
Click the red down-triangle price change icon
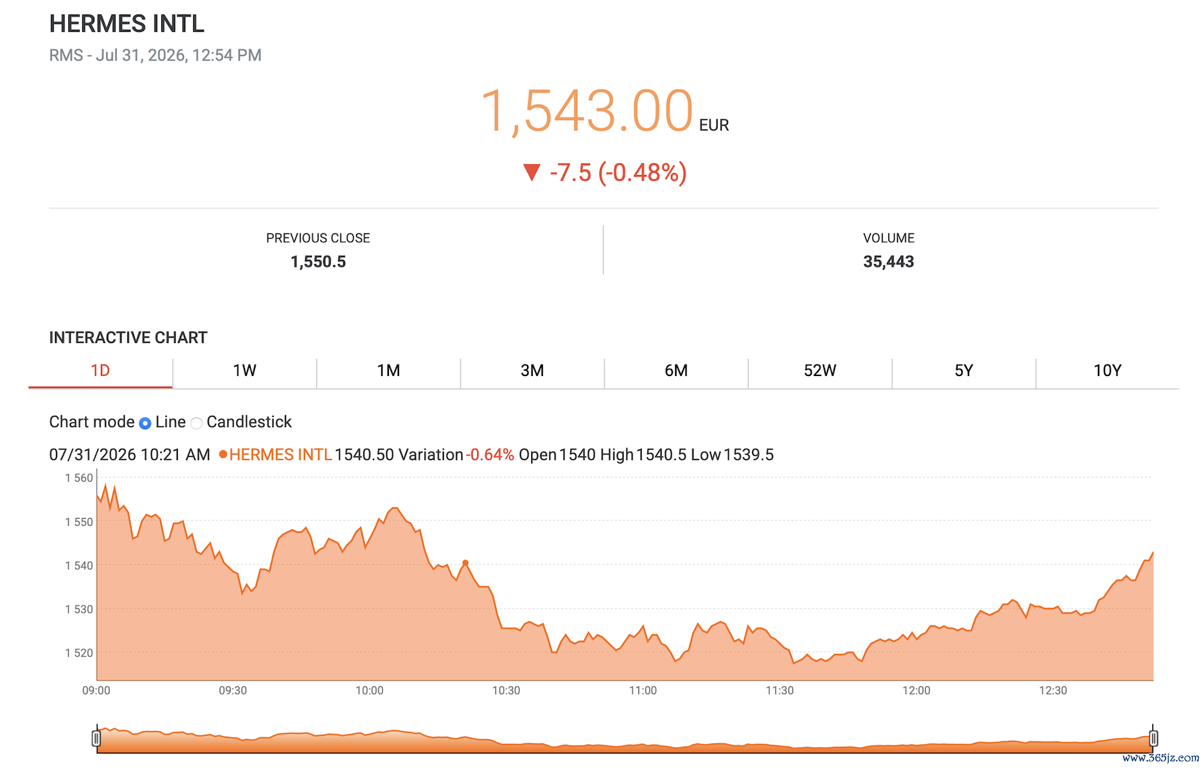point(532,172)
